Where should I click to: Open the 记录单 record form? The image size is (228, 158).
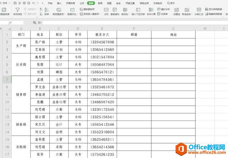click(163, 14)
